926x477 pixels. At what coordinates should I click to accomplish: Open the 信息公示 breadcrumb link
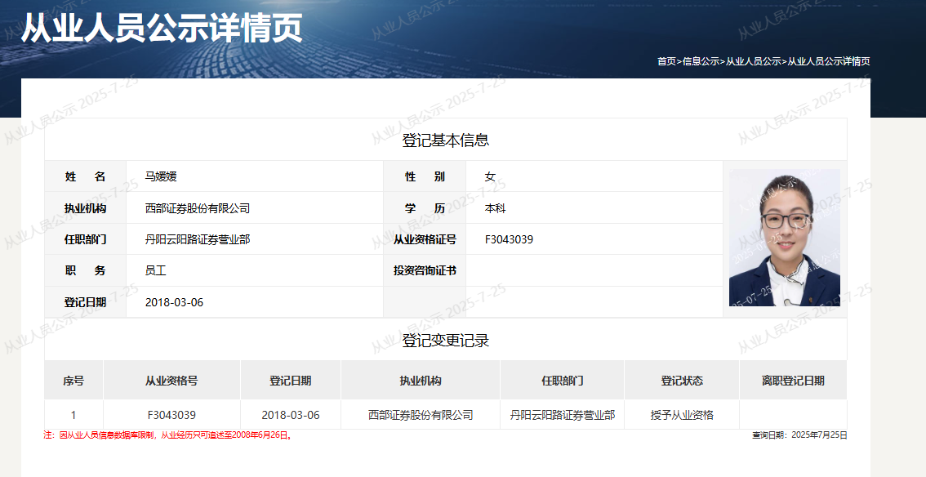(x=701, y=61)
